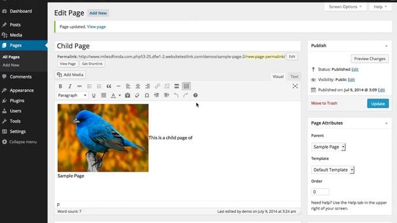Viewport: 397px width, 223px height.
Task: Click the permalink Edit button
Action: [x=292, y=56]
